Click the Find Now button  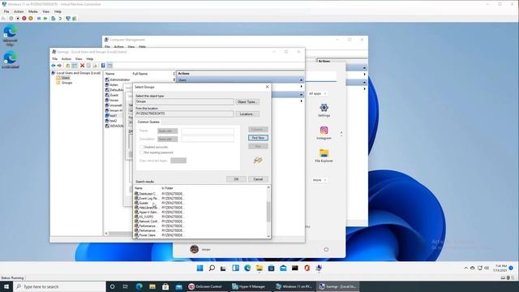pos(258,138)
